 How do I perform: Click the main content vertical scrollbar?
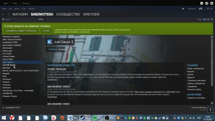[212, 63]
